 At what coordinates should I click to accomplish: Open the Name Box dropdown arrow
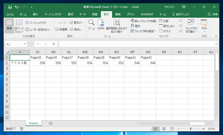(x=25, y=44)
